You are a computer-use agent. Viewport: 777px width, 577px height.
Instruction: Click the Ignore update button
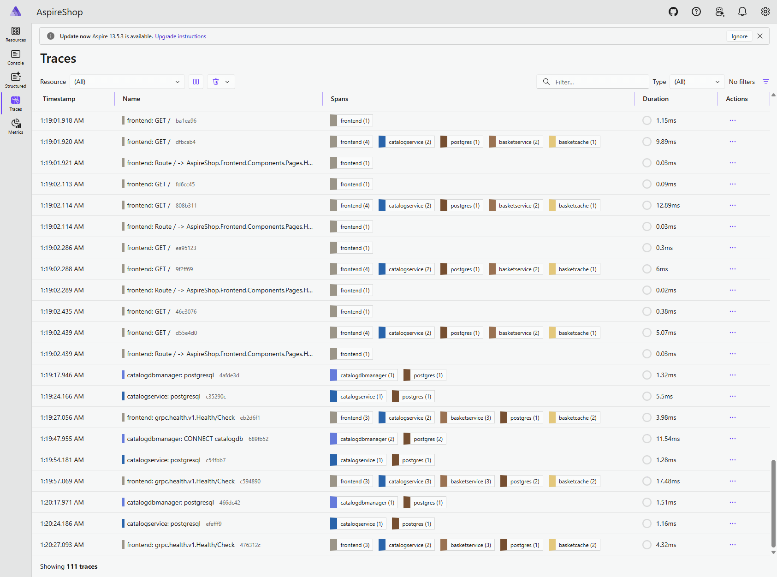click(740, 36)
